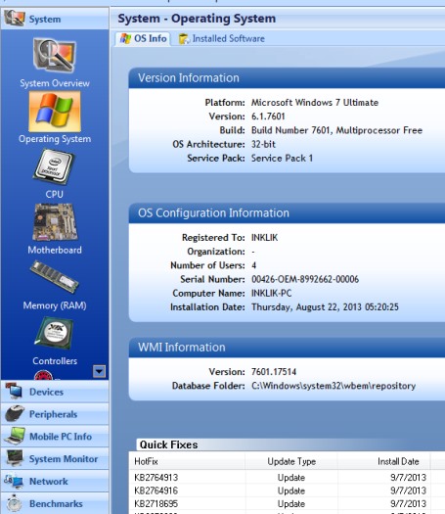The height and width of the screenshot is (514, 445).
Task: Open the System Monitor section
Action: click(x=55, y=458)
